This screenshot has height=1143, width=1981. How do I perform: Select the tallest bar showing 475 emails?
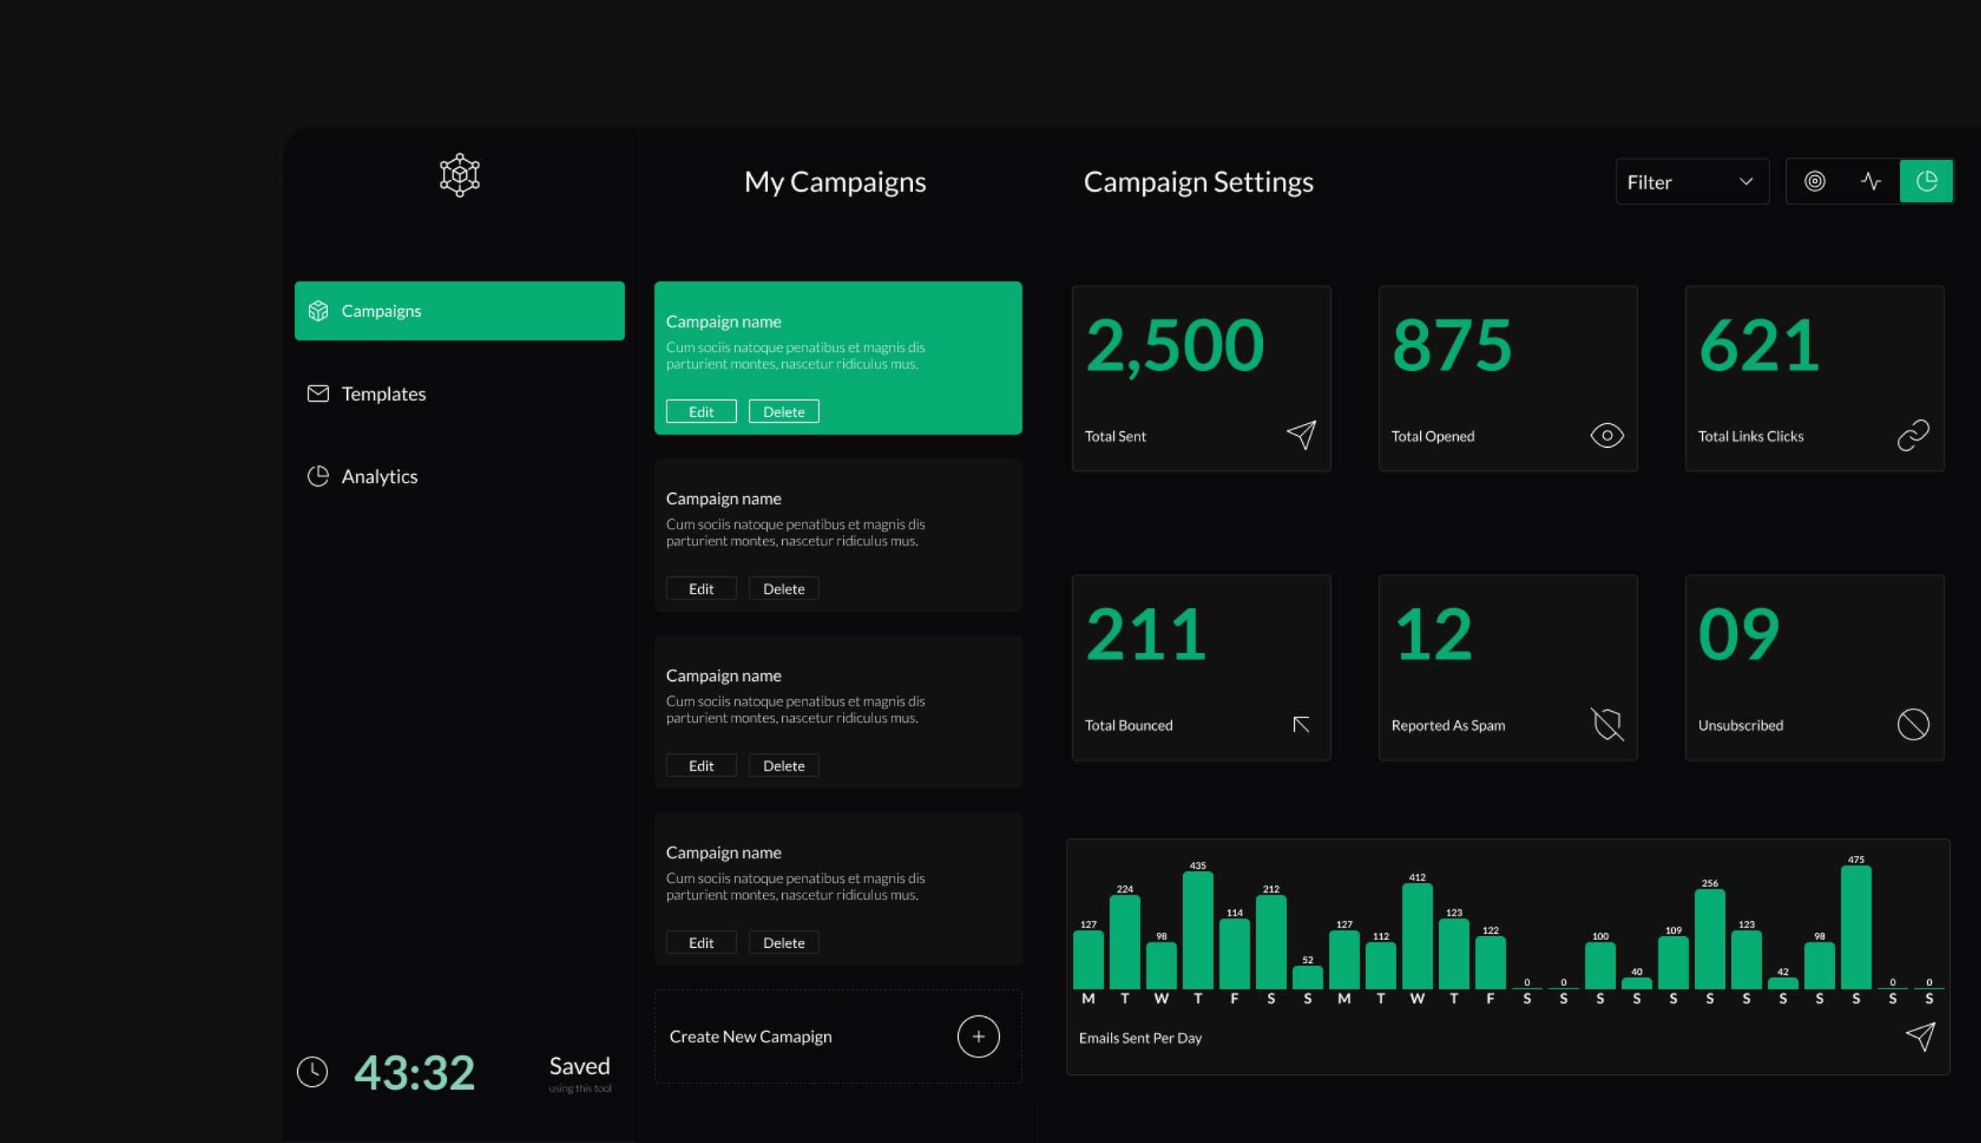coord(1856,927)
